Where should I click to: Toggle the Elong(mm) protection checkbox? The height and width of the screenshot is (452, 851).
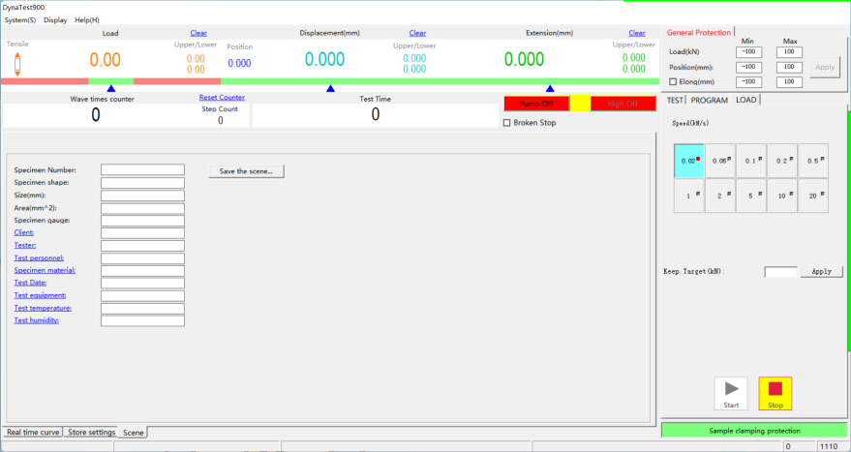pyautogui.click(x=673, y=82)
